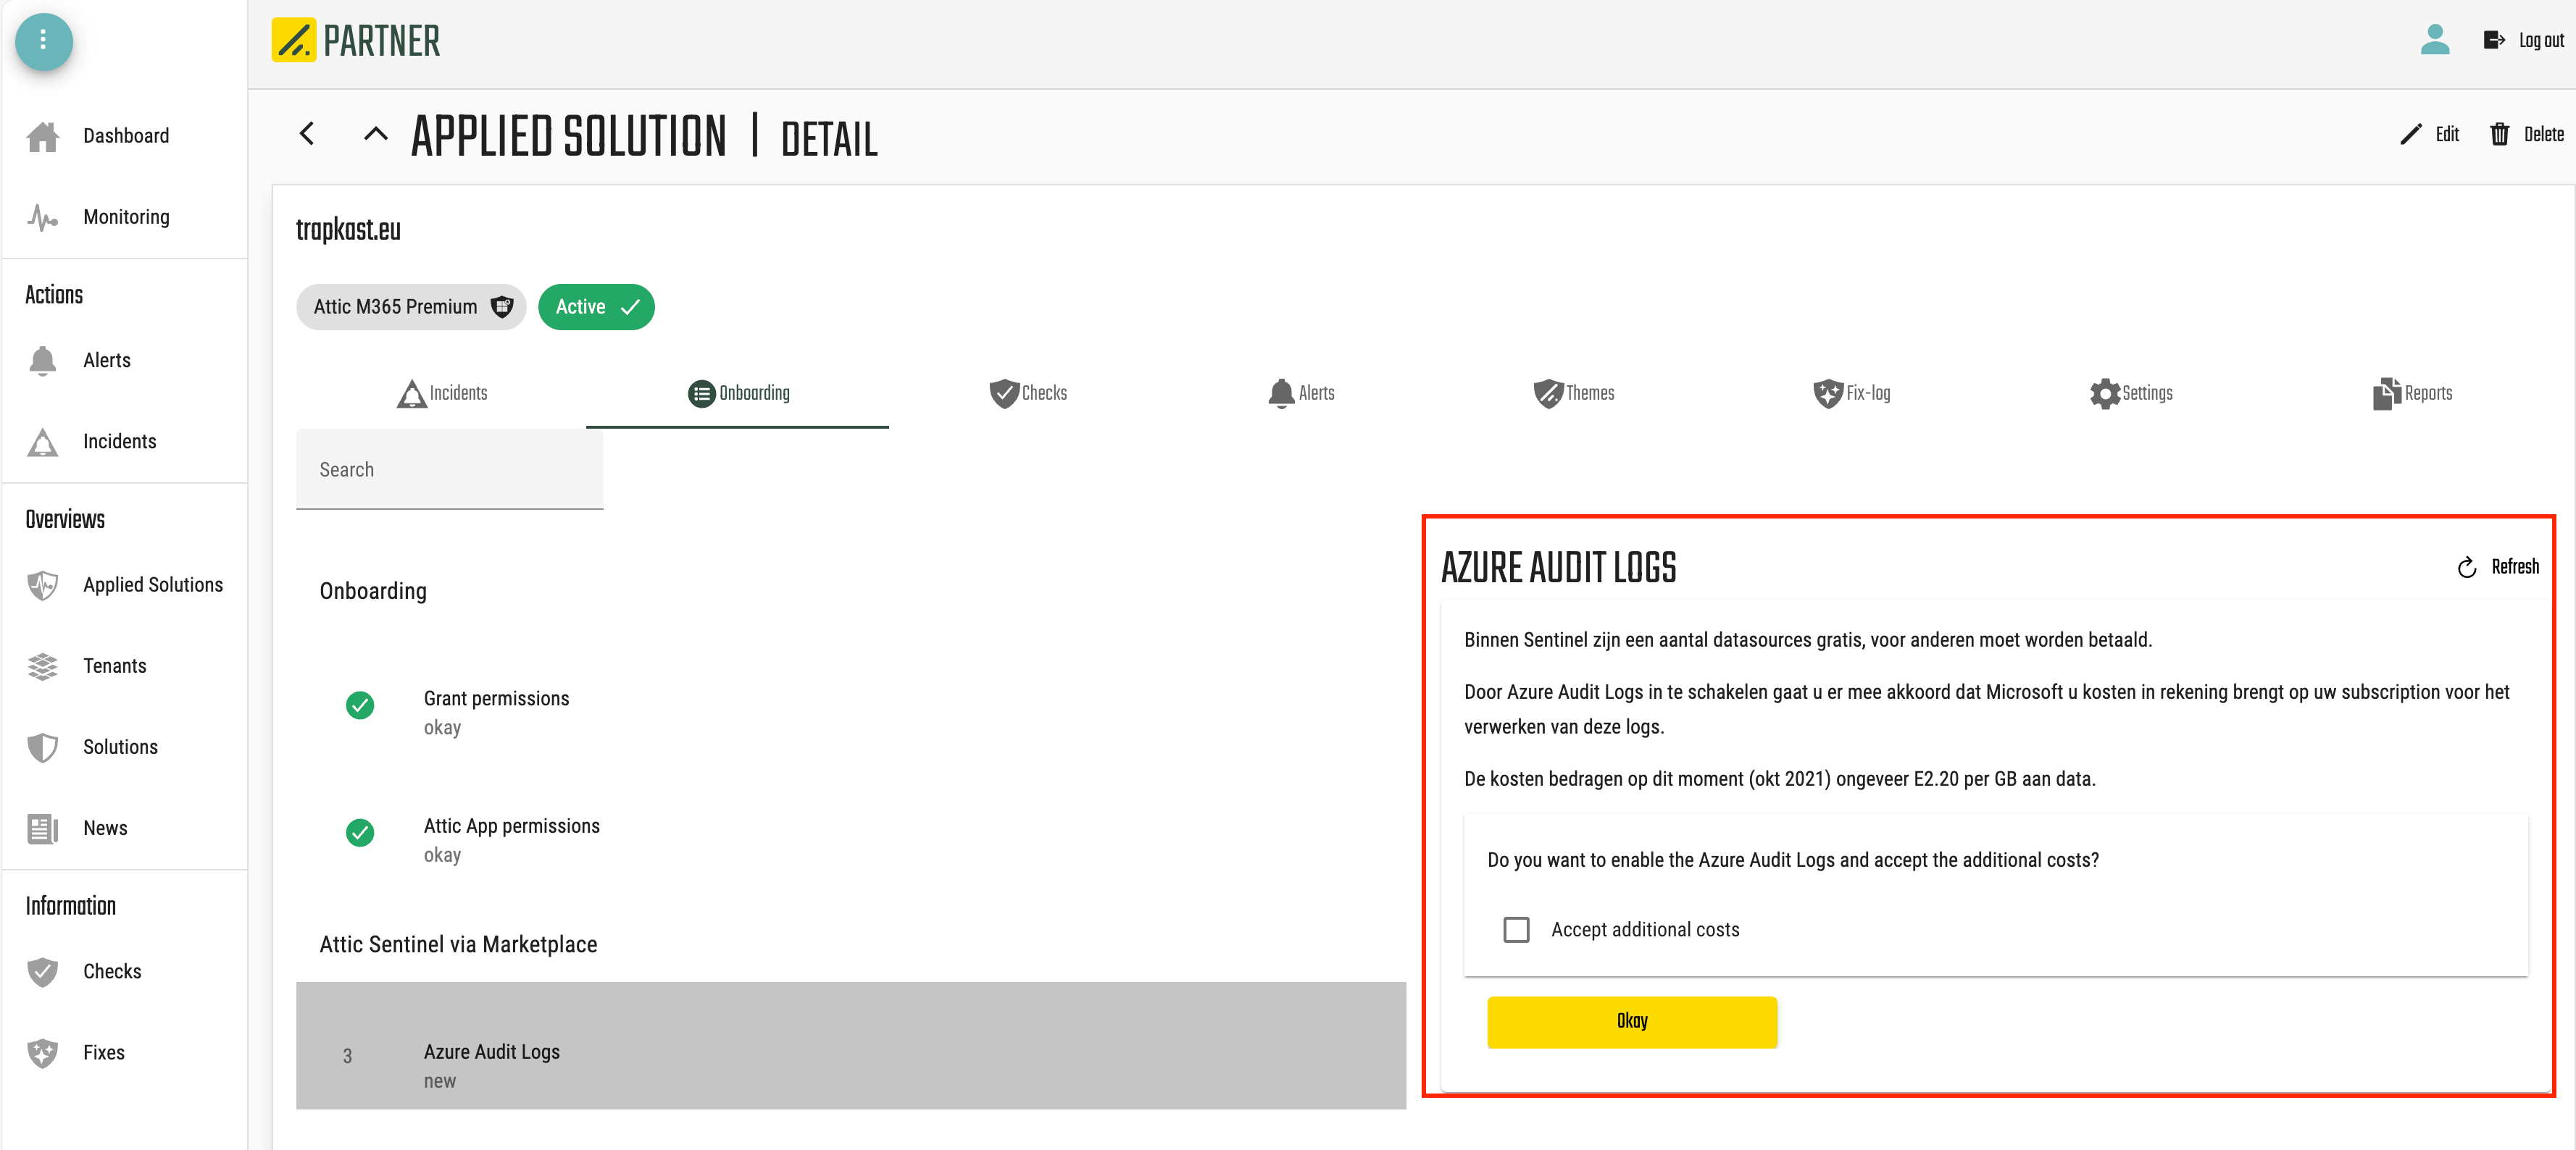
Task: Click the user profile icon
Action: tap(2434, 40)
